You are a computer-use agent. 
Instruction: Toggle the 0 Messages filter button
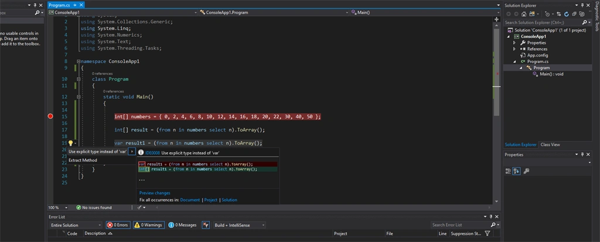[182, 225]
